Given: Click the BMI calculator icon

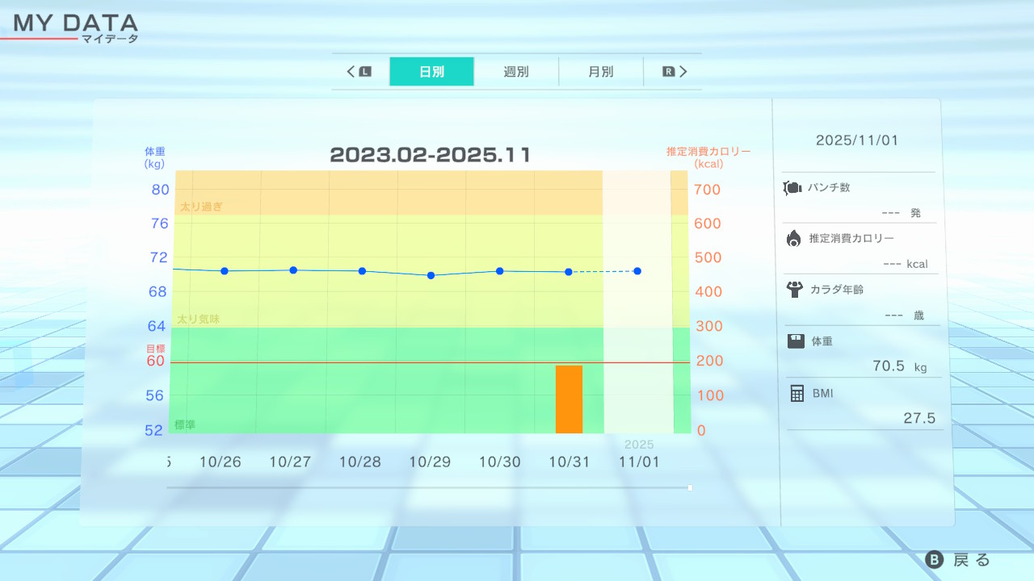Looking at the screenshot, I should (x=797, y=393).
